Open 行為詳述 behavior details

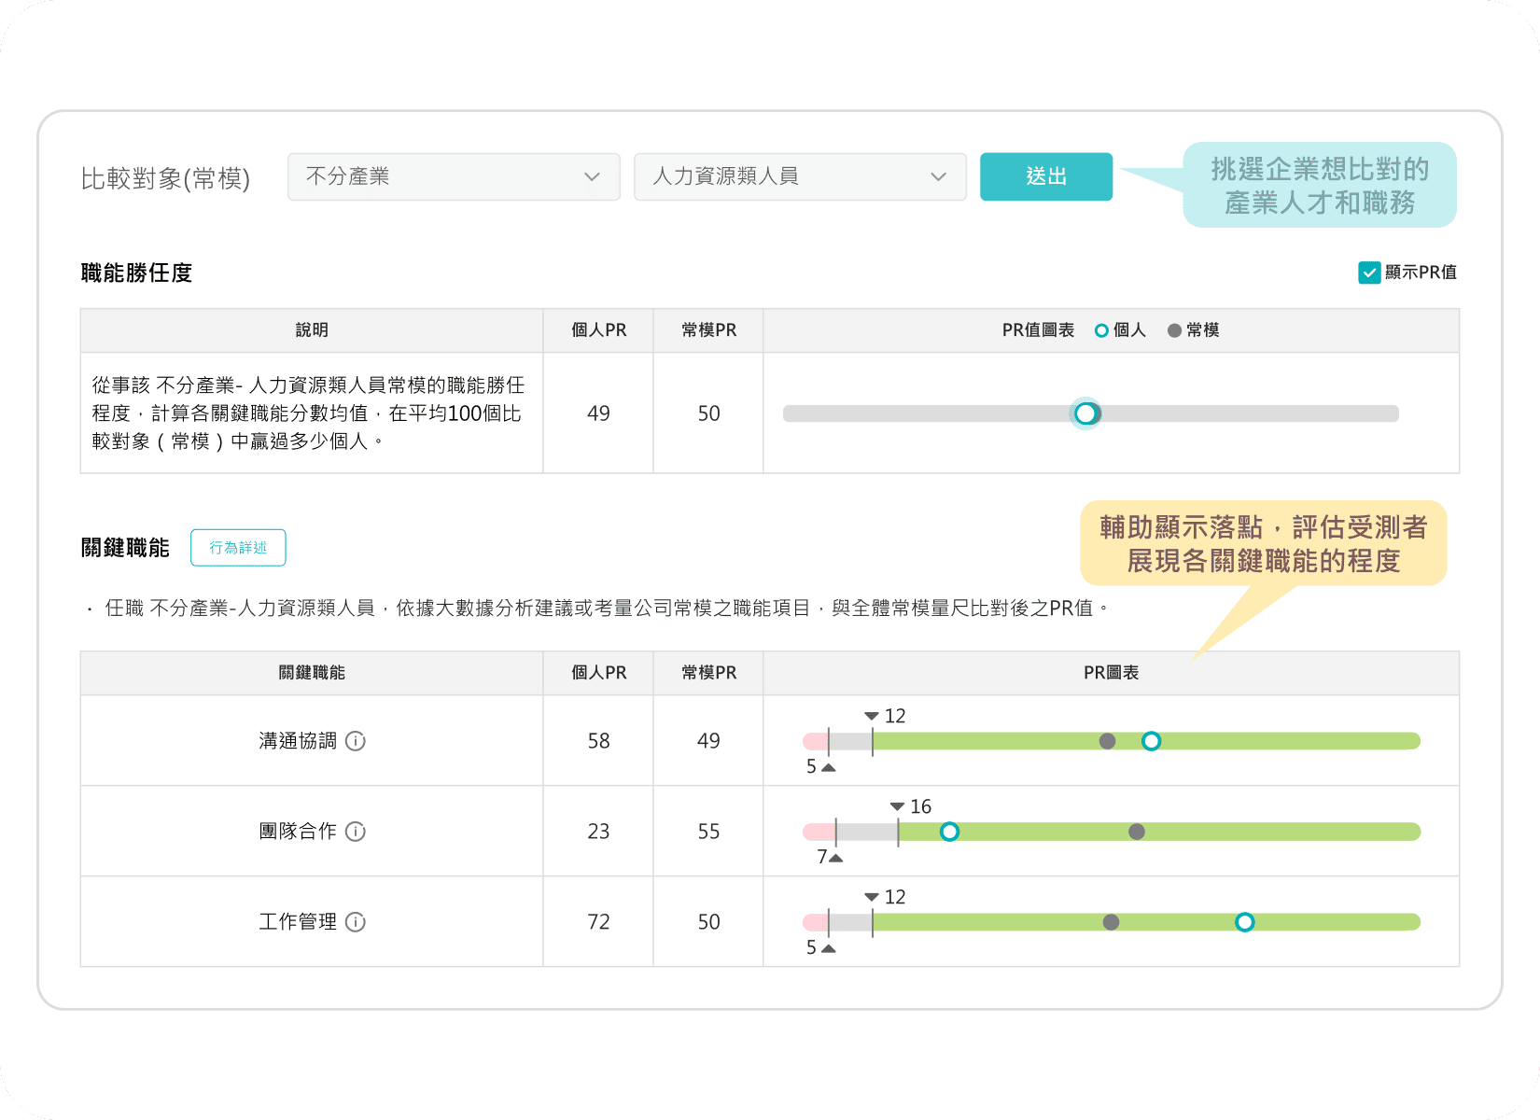coord(238,548)
